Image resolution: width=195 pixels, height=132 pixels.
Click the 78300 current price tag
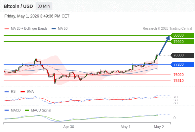click(182, 55)
